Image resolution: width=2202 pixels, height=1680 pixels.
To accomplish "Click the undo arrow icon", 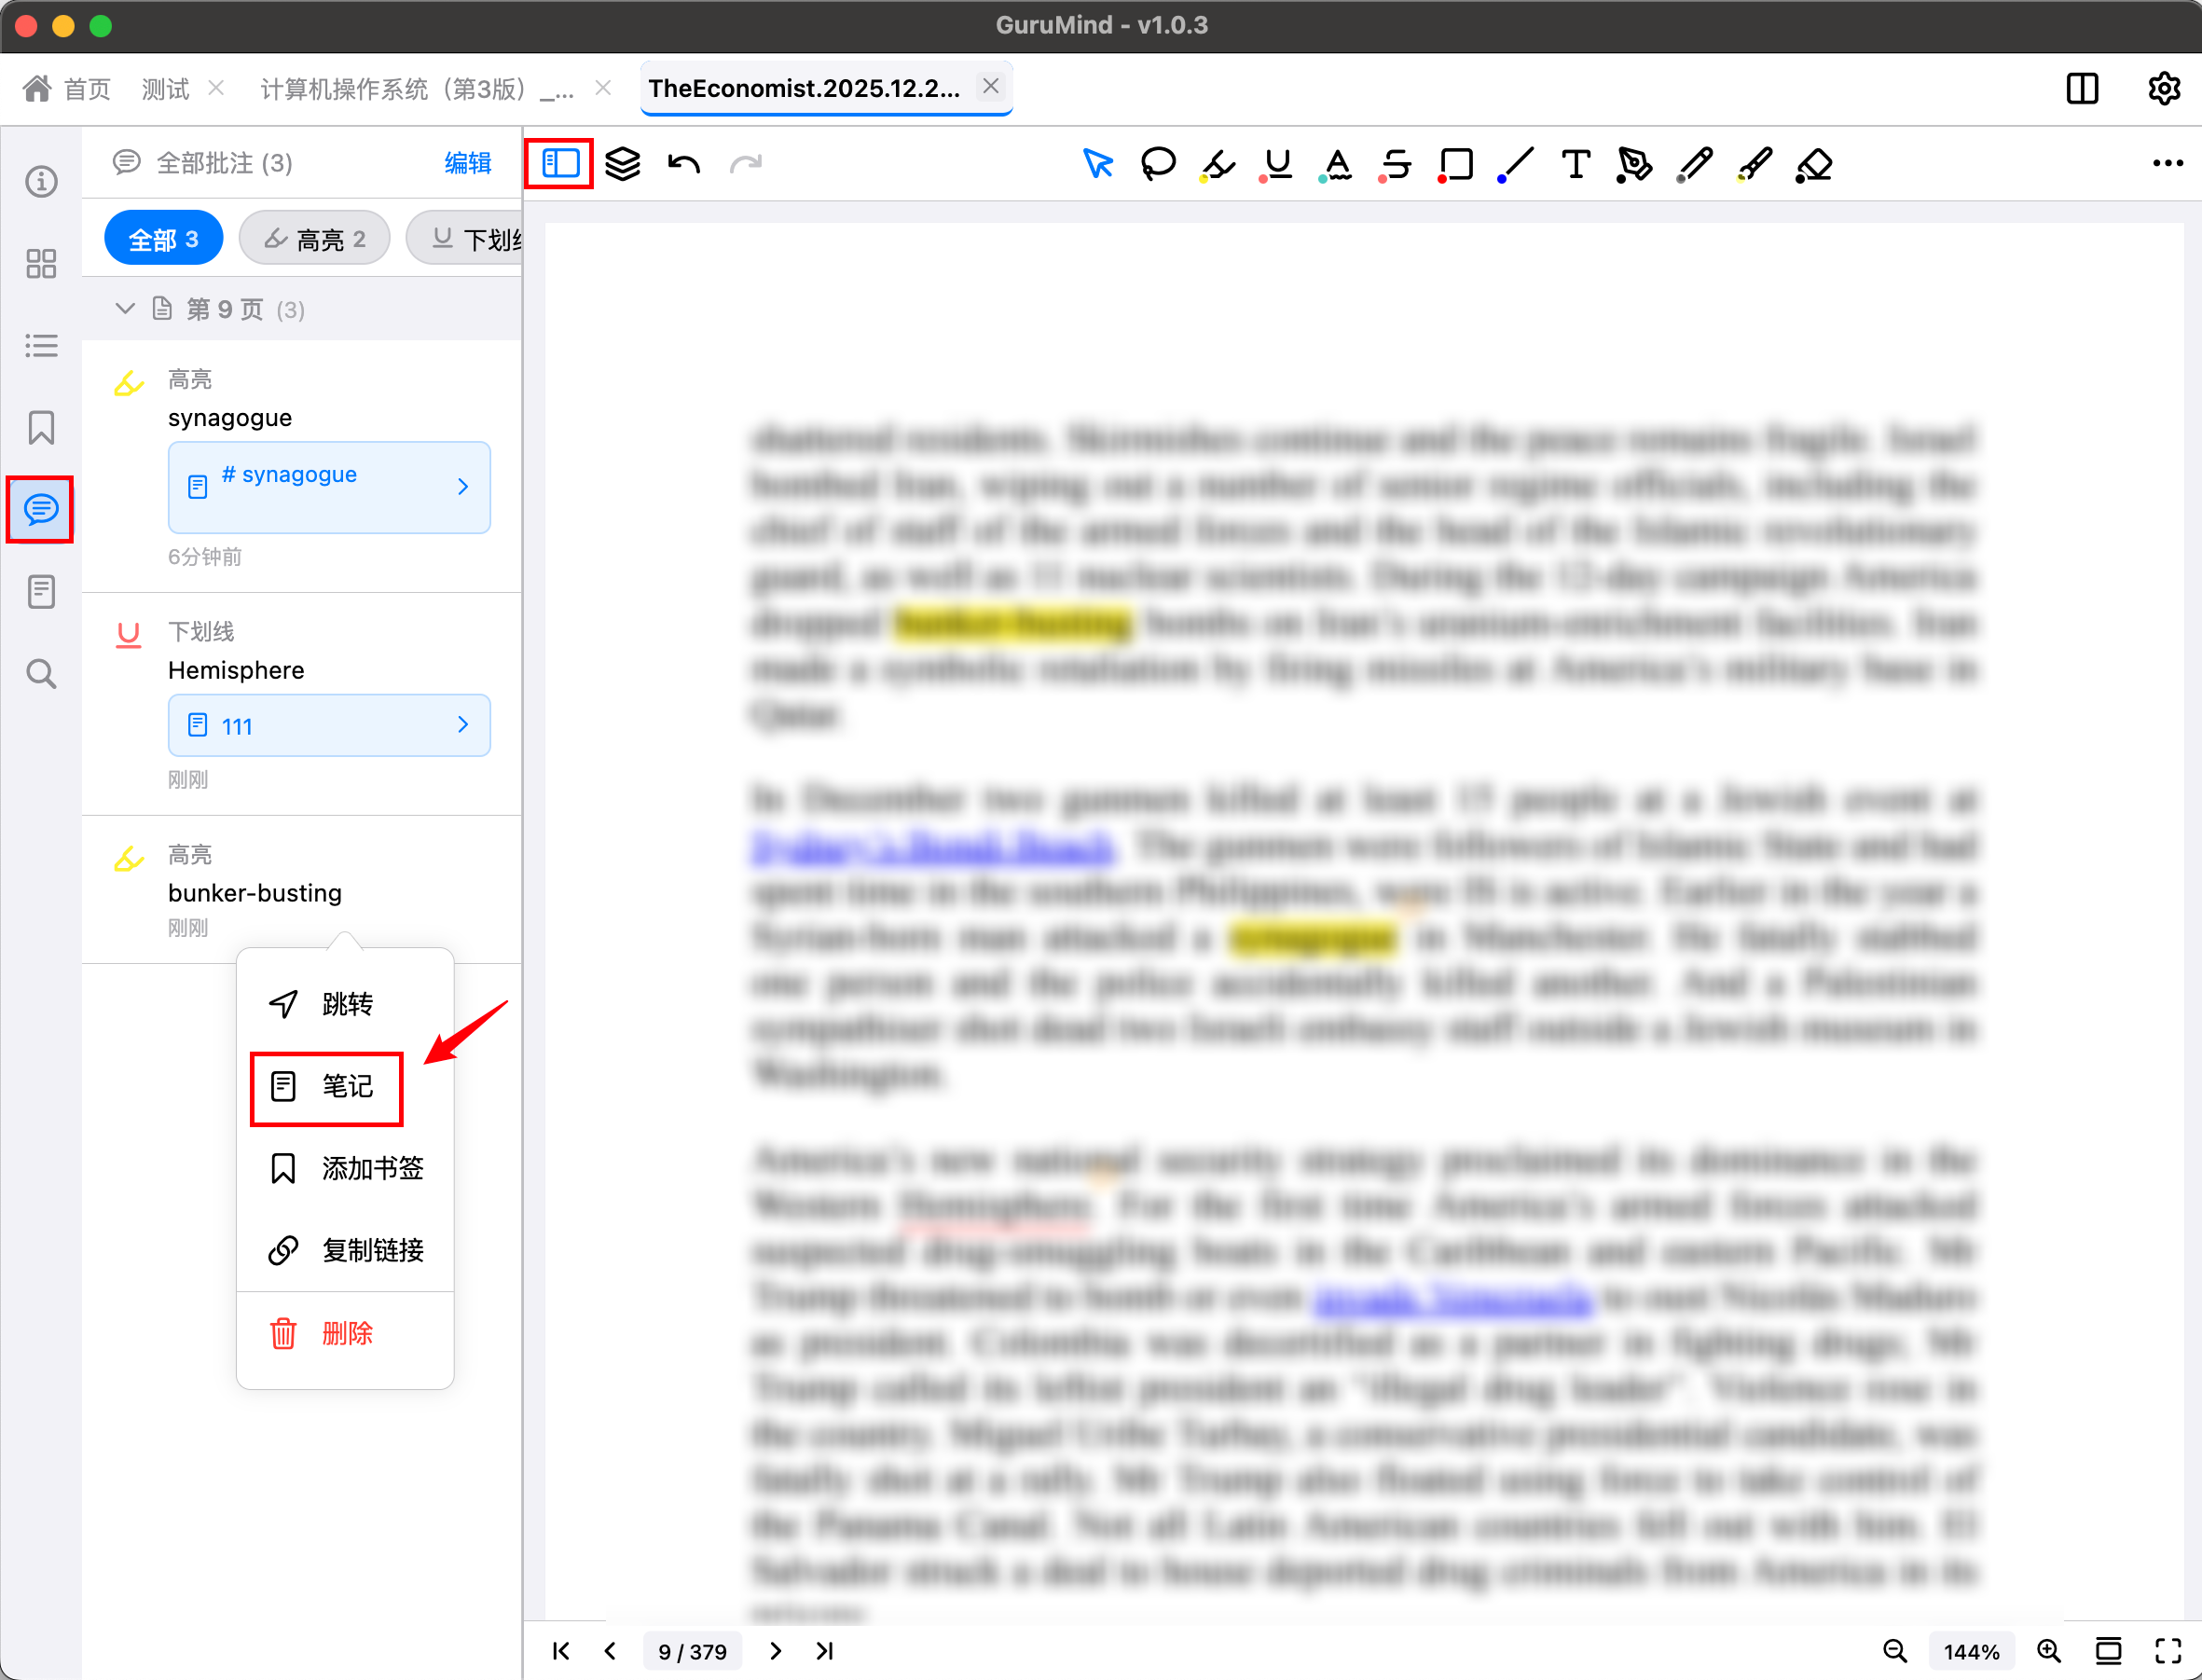I will pyautogui.click(x=684, y=164).
